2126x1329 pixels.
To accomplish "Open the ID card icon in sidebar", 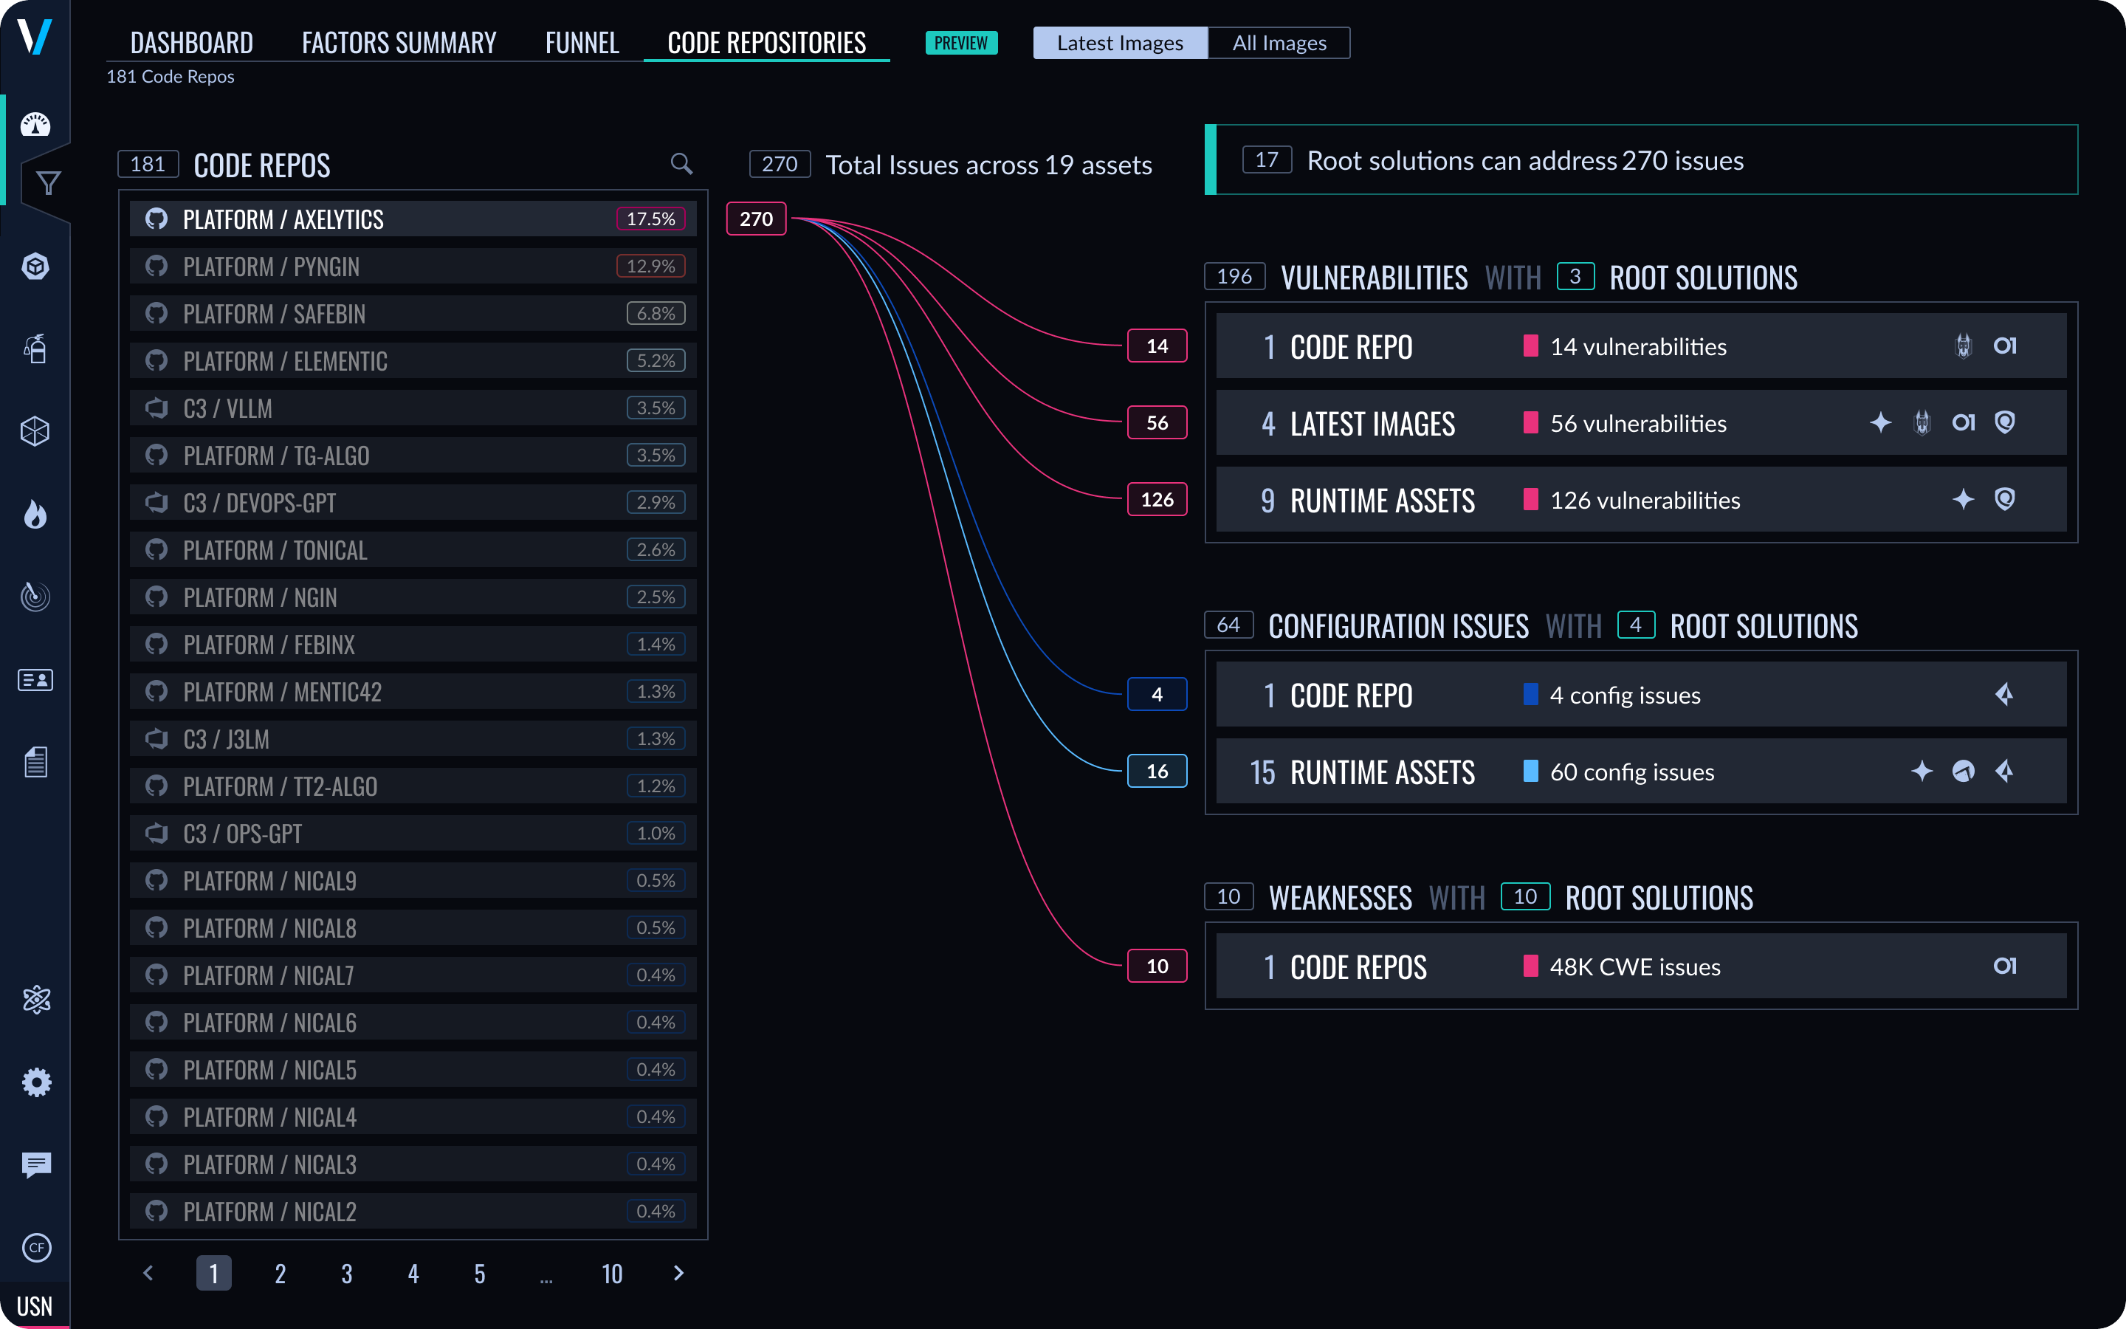I will point(35,679).
